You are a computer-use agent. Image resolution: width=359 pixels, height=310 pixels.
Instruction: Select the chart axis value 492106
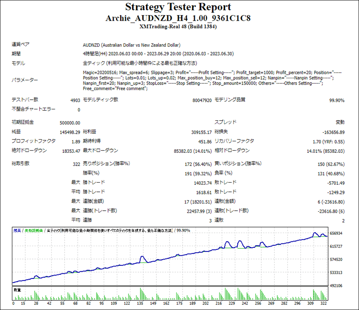[336, 286]
